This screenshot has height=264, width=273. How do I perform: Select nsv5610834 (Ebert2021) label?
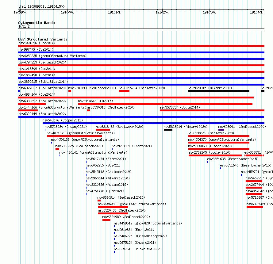pos(134,230)
